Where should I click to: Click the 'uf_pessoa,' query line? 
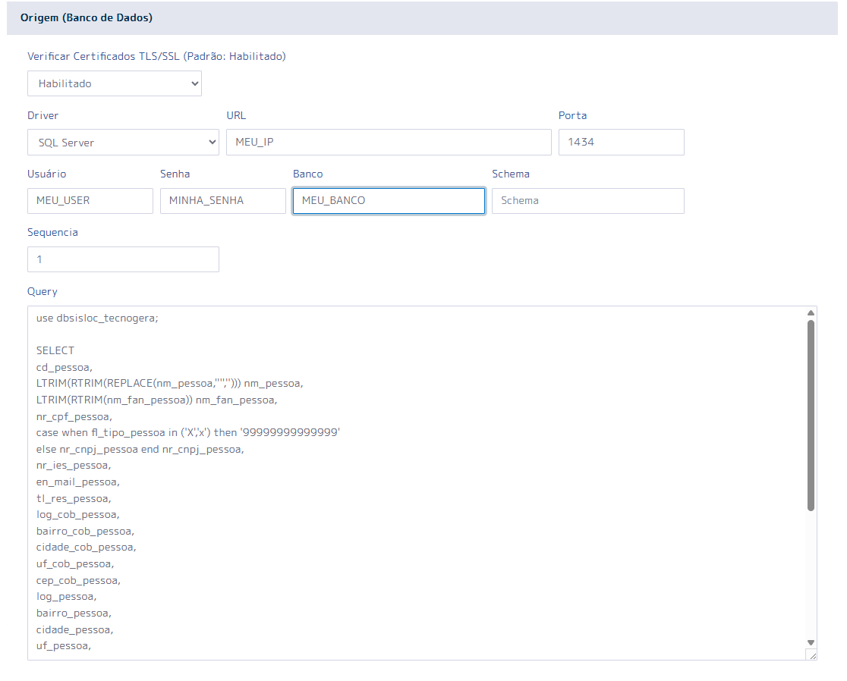pos(64,646)
